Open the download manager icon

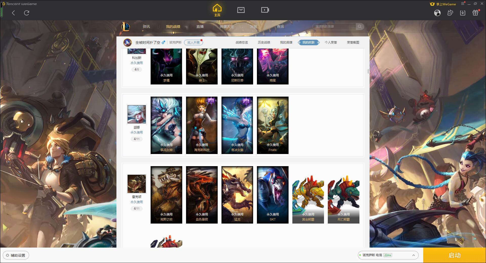[x=463, y=13]
